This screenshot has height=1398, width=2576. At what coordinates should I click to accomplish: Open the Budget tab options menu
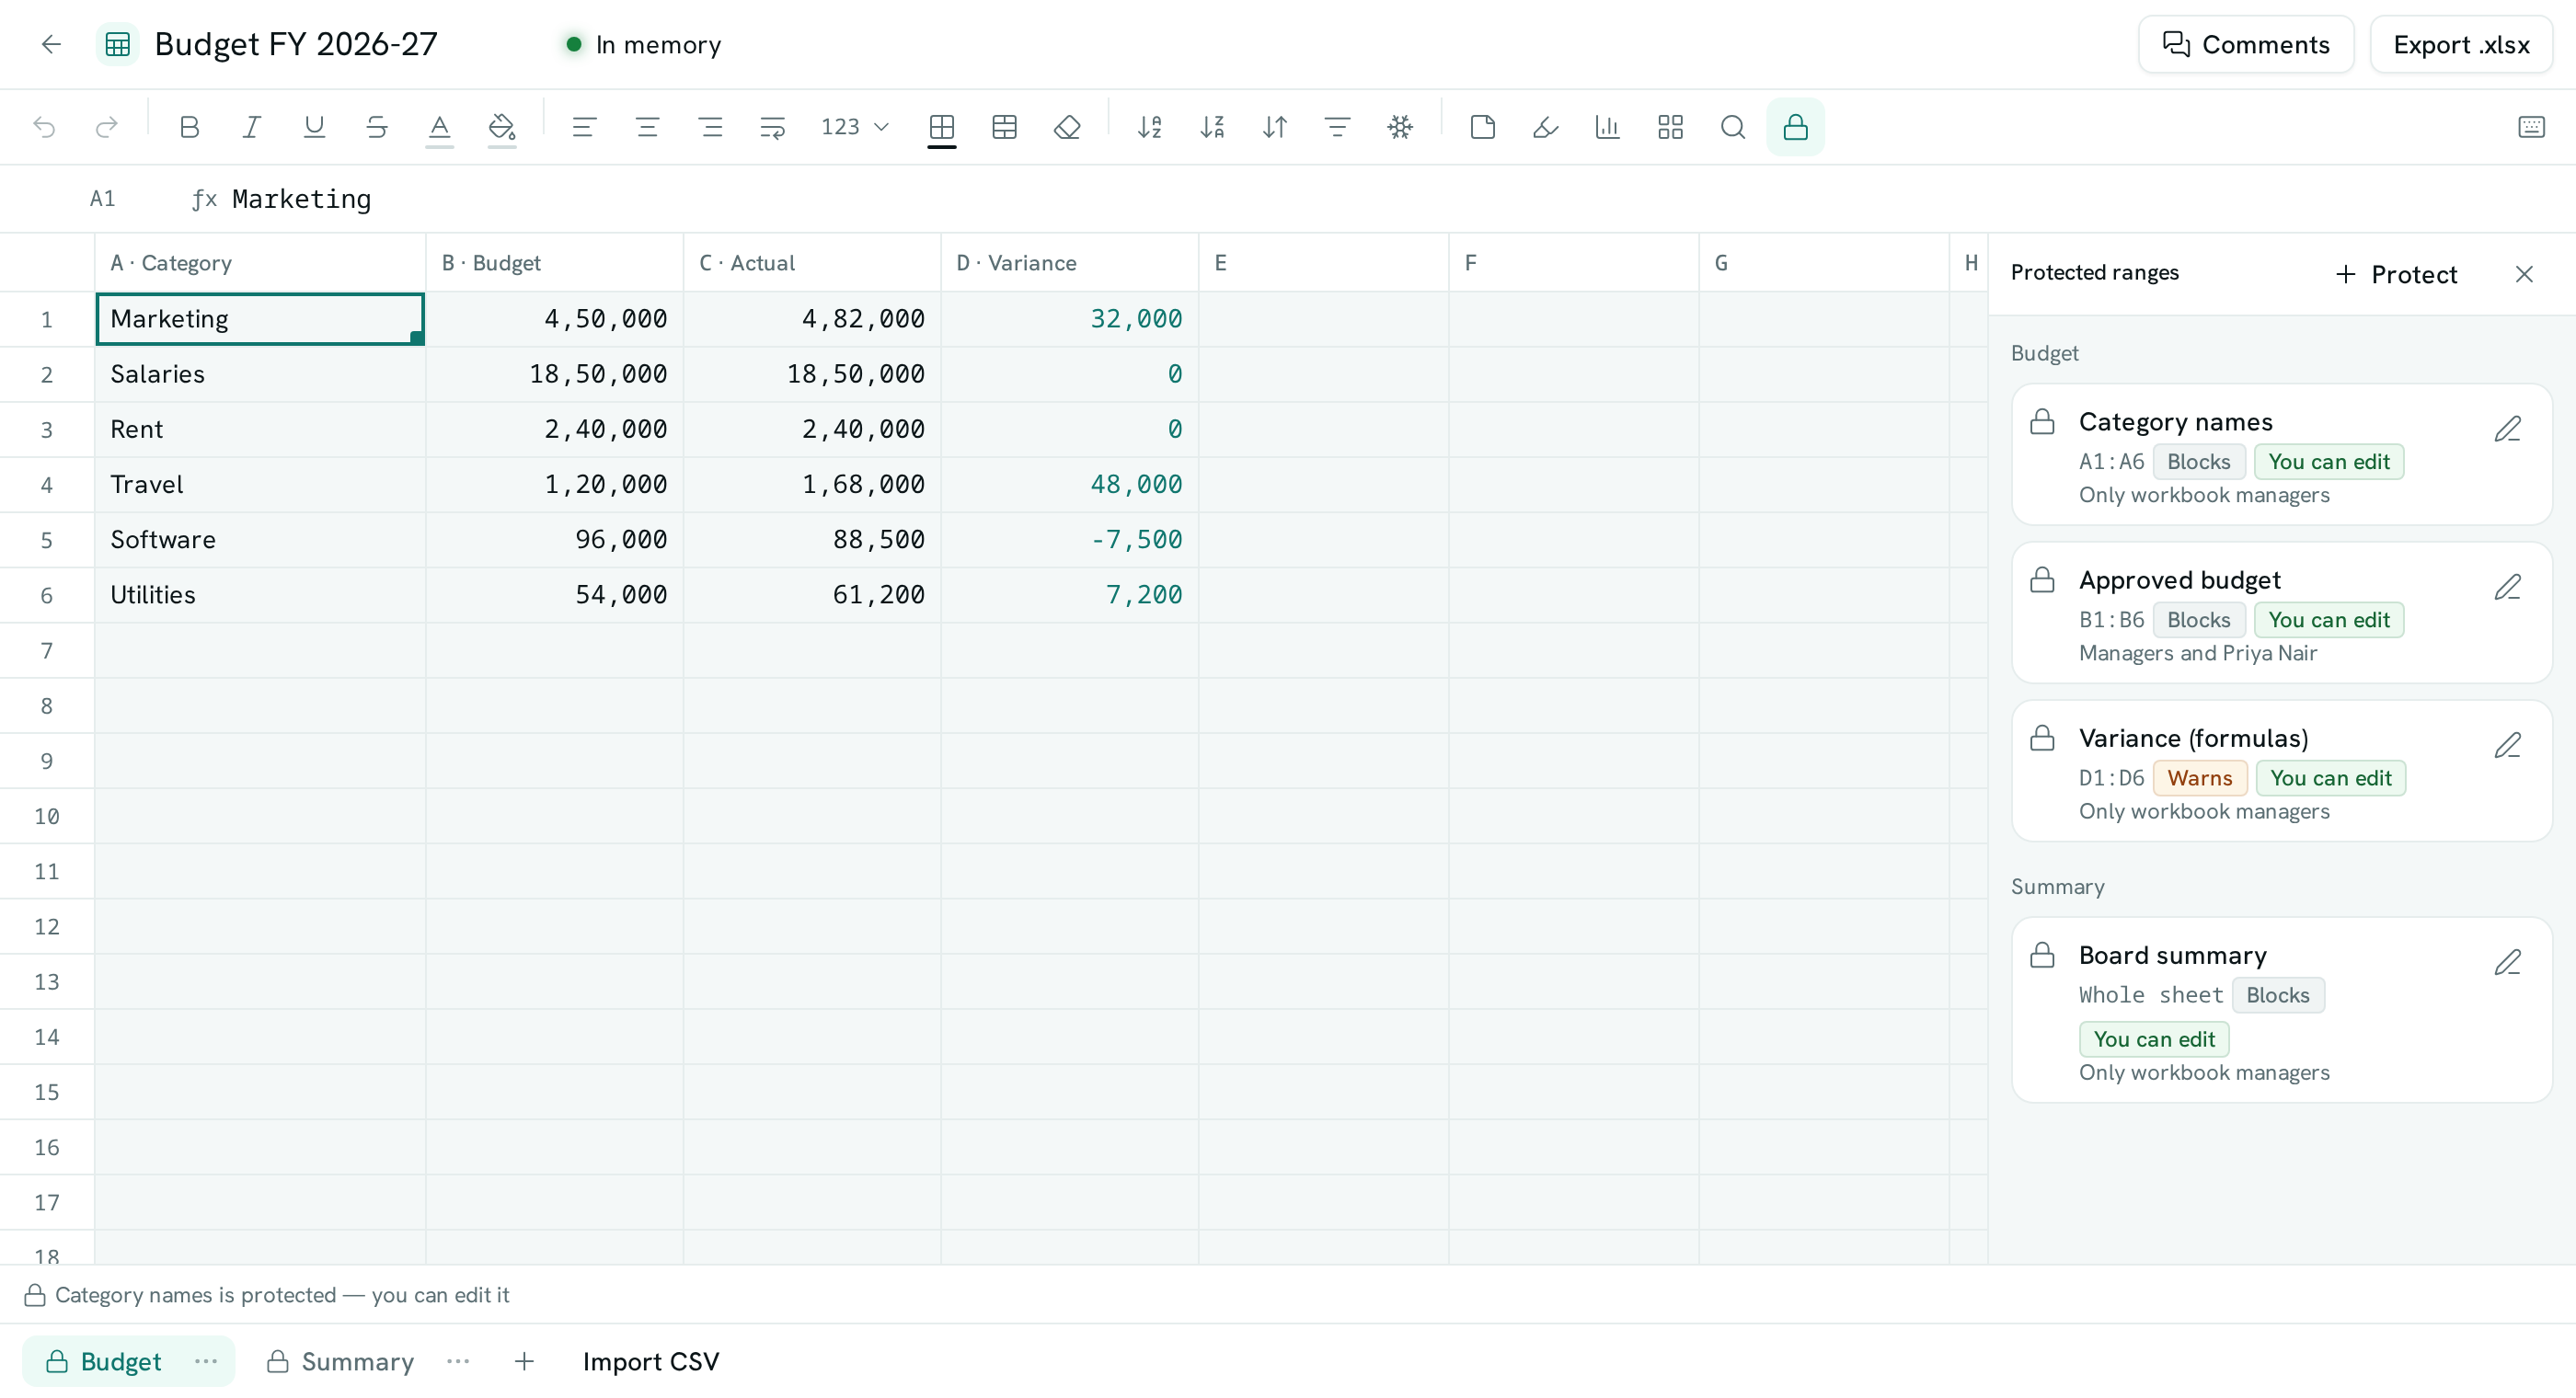coord(206,1361)
